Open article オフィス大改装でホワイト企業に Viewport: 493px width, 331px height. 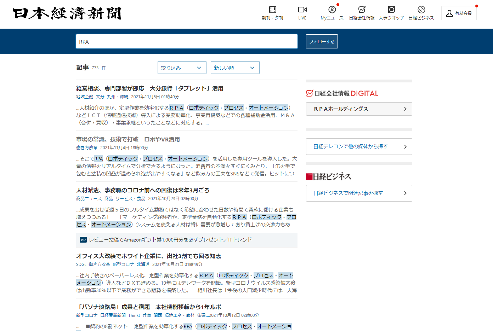point(148,256)
